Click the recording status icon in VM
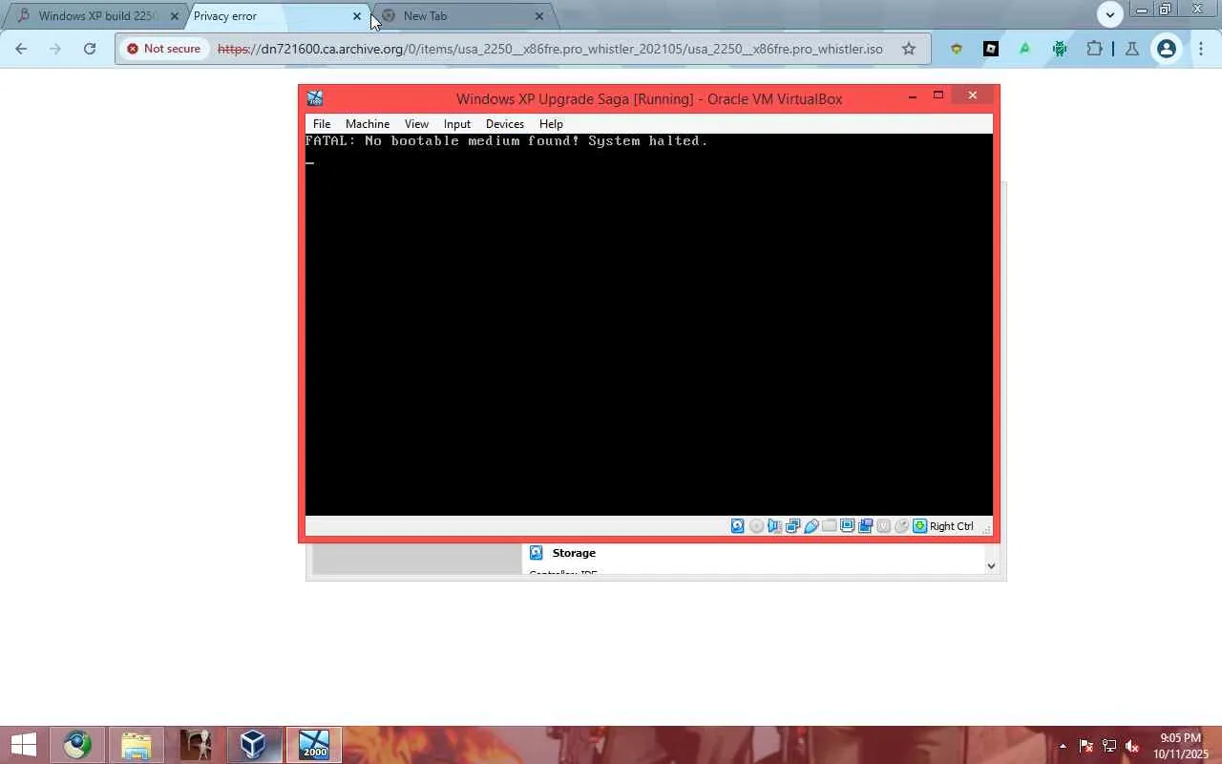The height and width of the screenshot is (764, 1222). click(x=865, y=526)
